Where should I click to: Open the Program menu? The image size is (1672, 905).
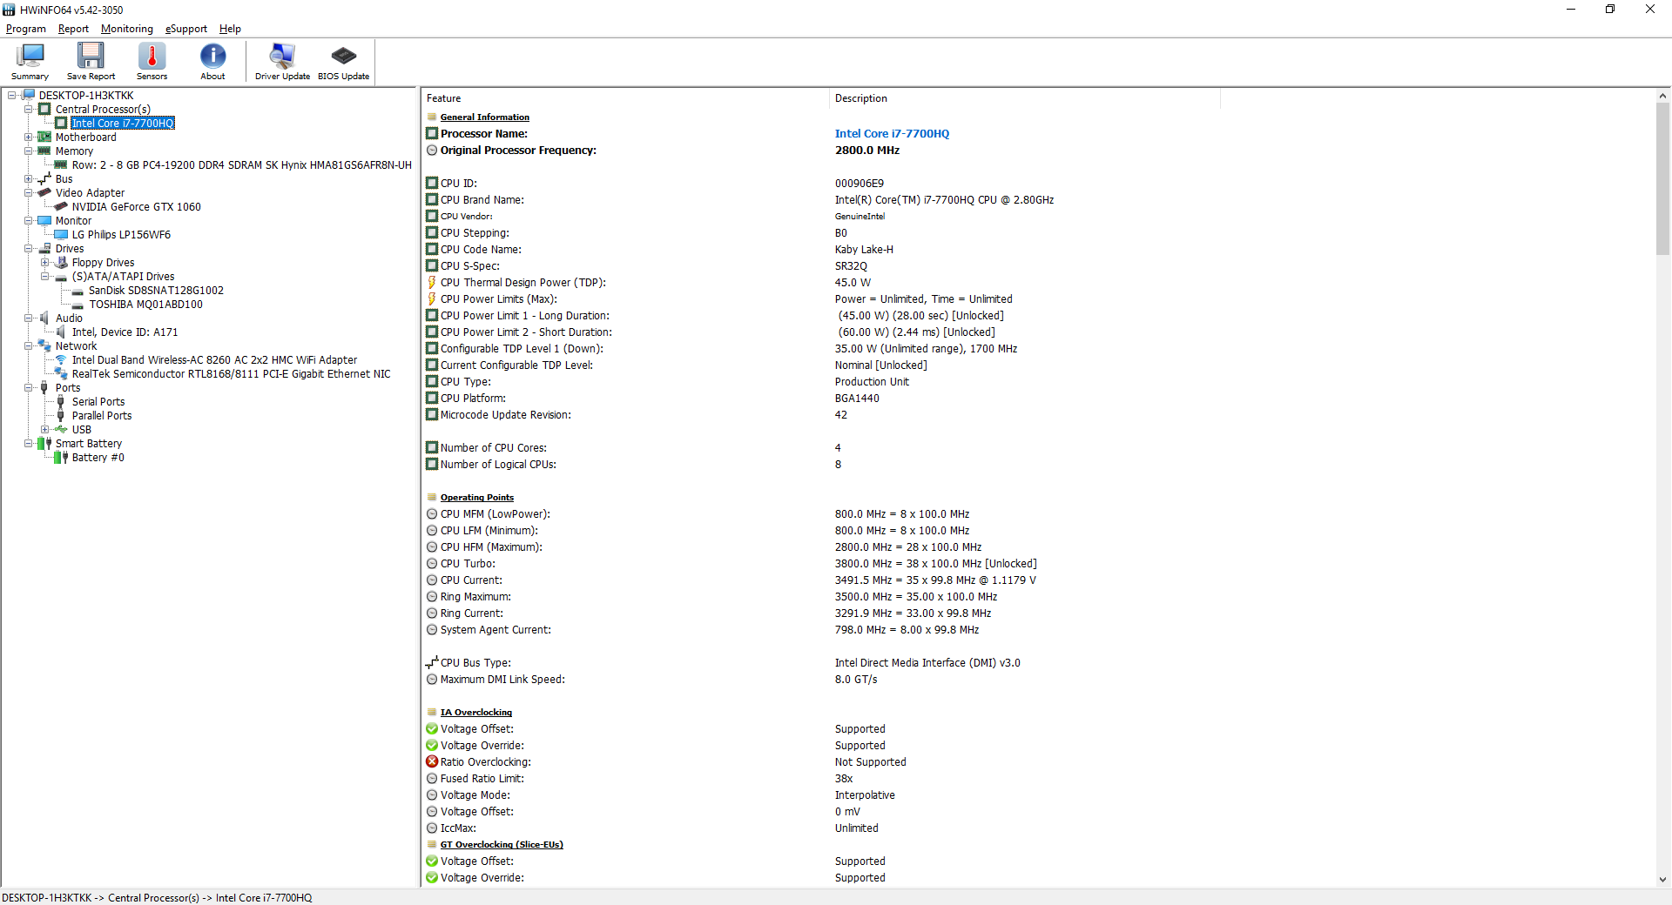pyautogui.click(x=26, y=29)
